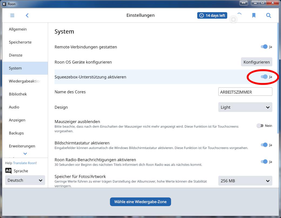281x218 pixels.
Task: Click the 14 days left trial badge
Action: (x=212, y=15)
